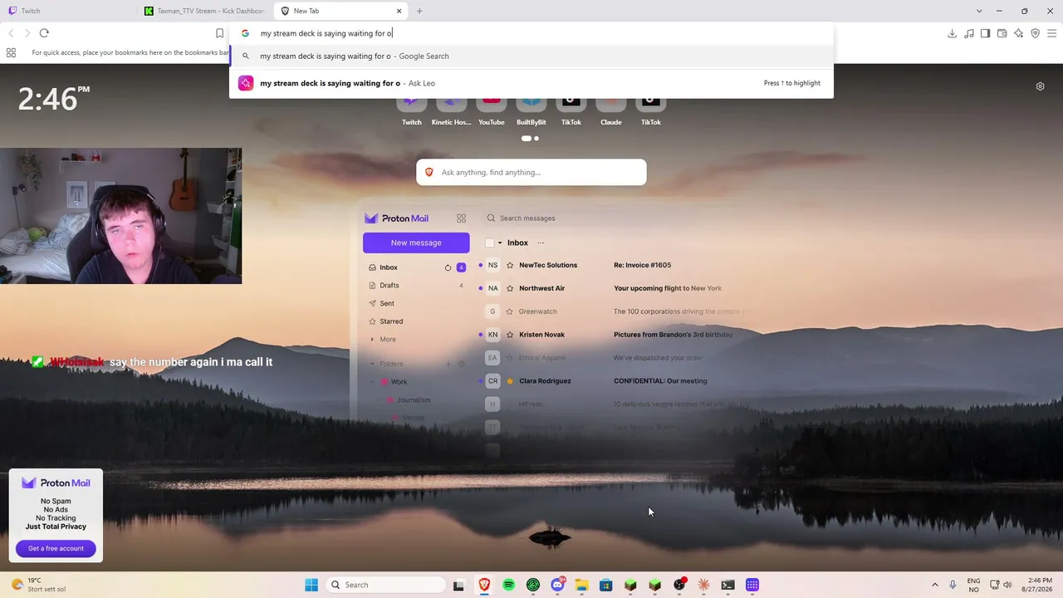Open the tab search dropdown arrow
This screenshot has height=598, width=1063.
978,11
